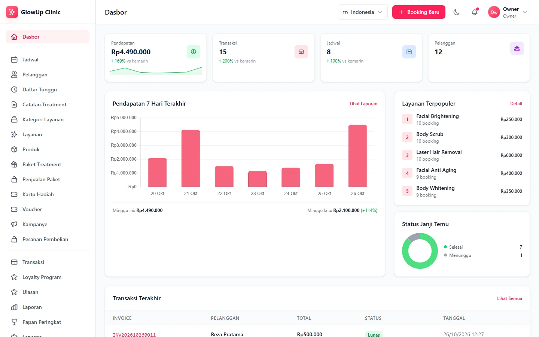The height and width of the screenshot is (337, 539).
Task: Open invoice INV202610260011
Action: tap(134, 335)
